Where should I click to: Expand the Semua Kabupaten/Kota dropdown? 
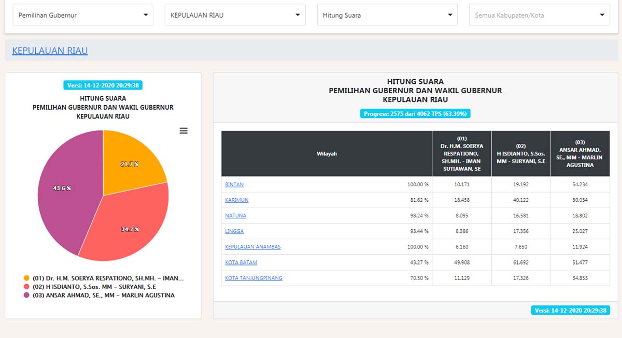pos(539,15)
